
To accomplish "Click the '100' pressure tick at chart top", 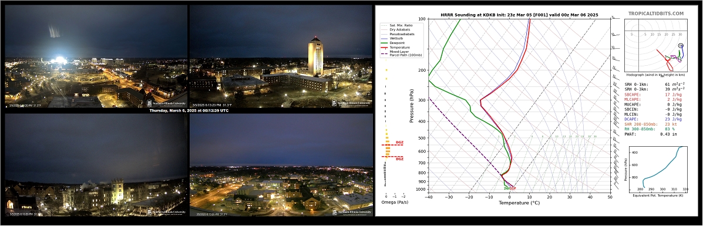I will click(422, 19).
